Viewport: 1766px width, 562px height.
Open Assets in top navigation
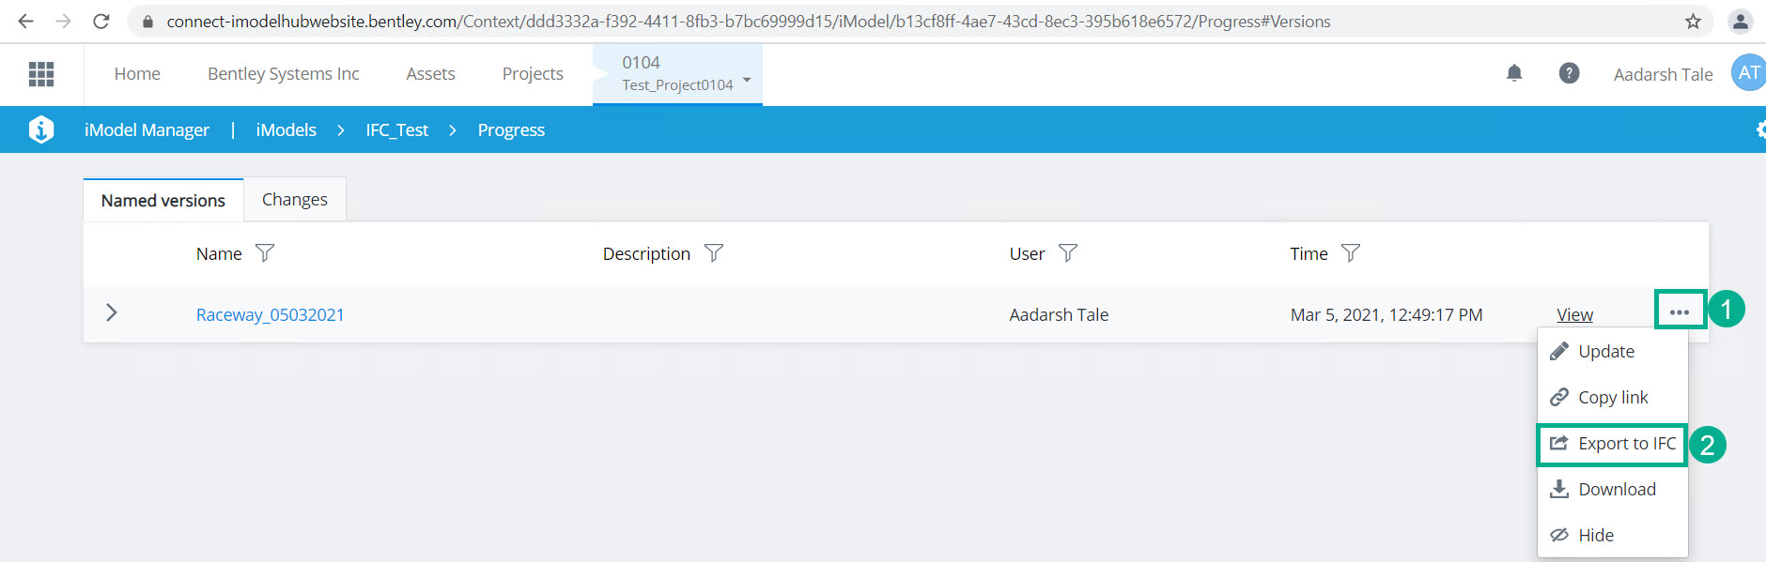[x=430, y=73]
